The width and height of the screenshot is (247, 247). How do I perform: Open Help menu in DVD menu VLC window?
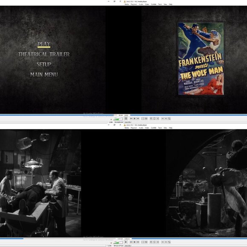[170, 4]
